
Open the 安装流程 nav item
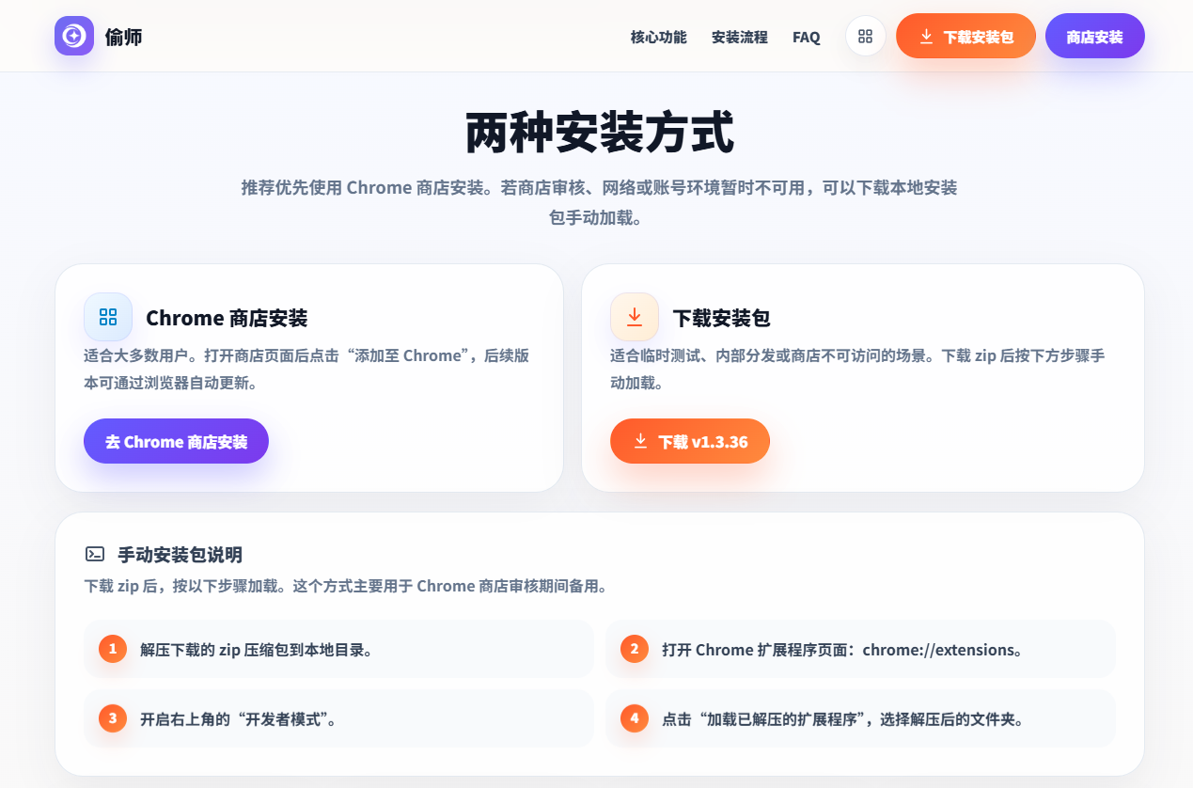pyautogui.click(x=740, y=38)
